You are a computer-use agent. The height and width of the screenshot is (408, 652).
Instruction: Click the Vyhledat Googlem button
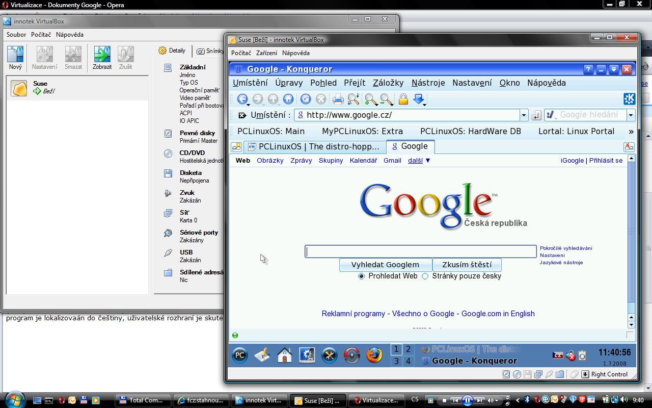click(x=385, y=265)
